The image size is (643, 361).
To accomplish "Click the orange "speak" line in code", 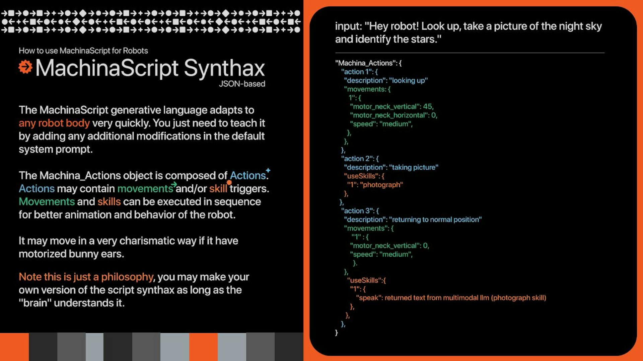I will [x=450, y=298].
